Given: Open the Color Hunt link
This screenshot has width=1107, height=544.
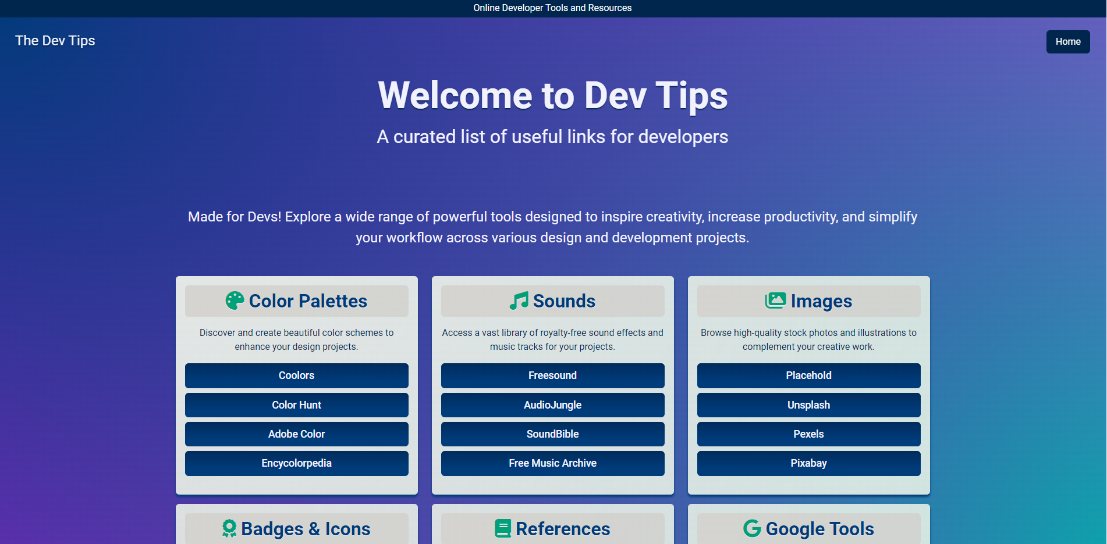Looking at the screenshot, I should [297, 405].
